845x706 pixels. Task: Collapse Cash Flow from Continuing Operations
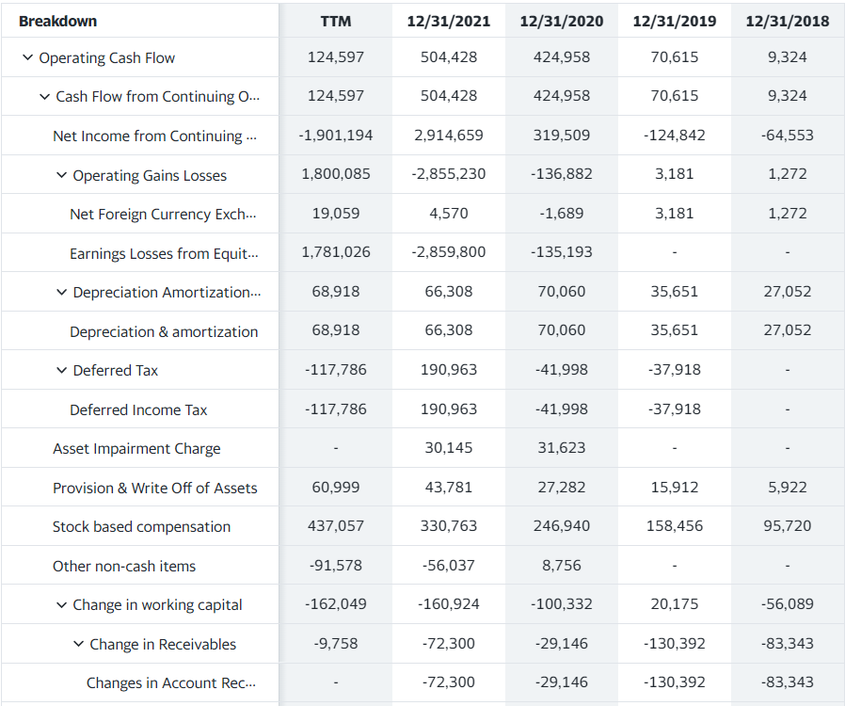point(44,96)
